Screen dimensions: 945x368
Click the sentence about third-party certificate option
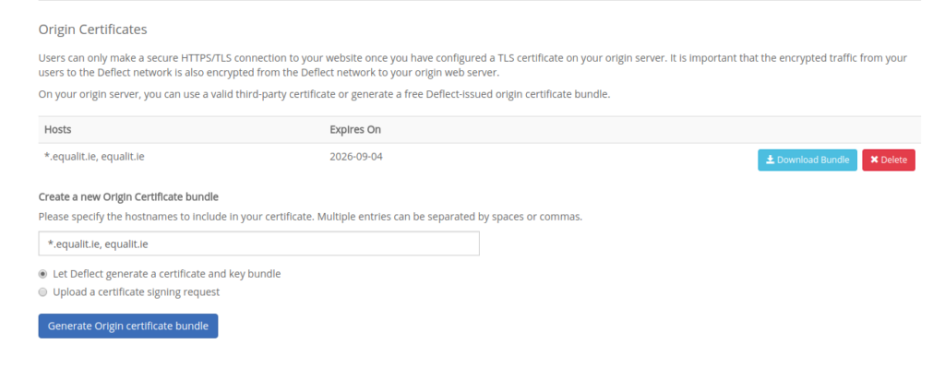[324, 95]
